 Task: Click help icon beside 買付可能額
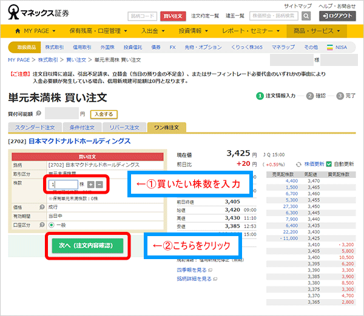coord(39,113)
